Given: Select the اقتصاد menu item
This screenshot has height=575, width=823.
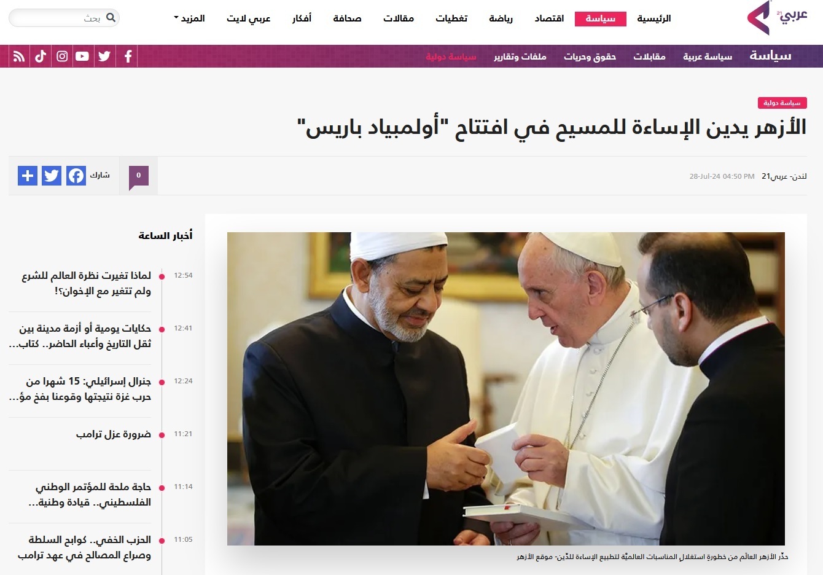Looking at the screenshot, I should (x=549, y=18).
